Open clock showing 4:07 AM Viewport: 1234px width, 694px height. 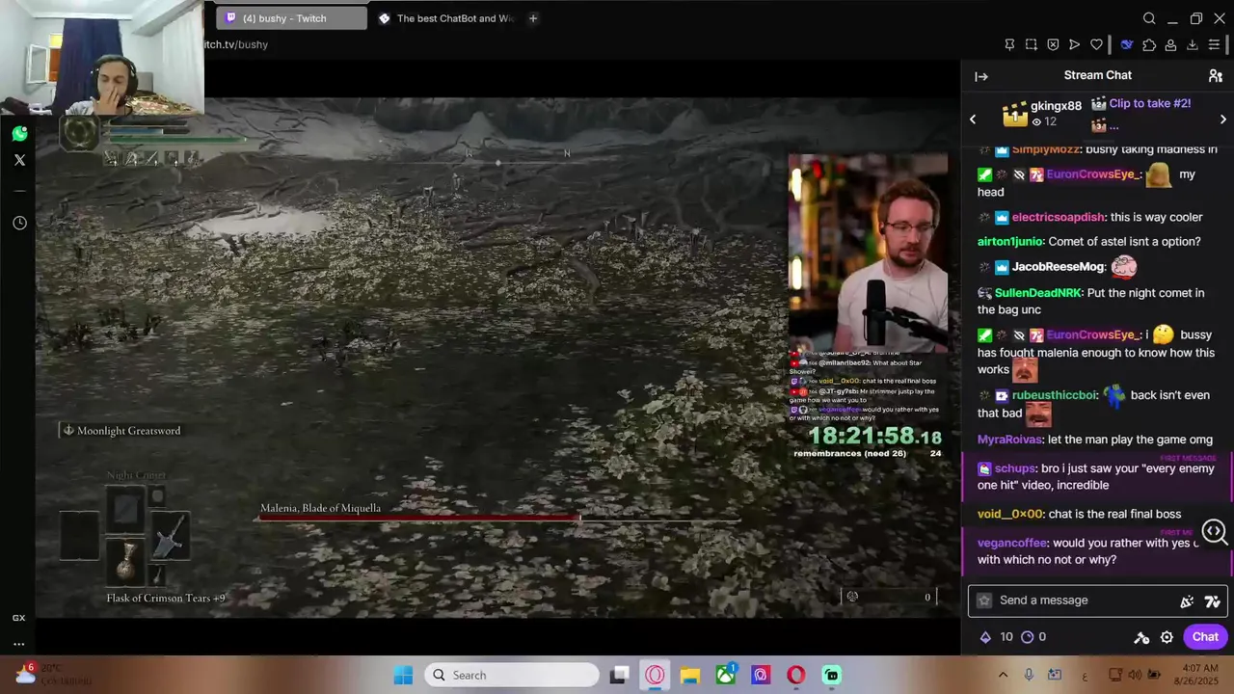coord(1197,675)
